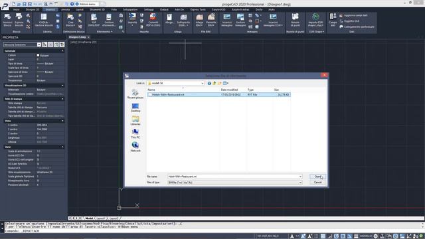
Task: Go up one folder level in dialog
Action: click(214, 83)
